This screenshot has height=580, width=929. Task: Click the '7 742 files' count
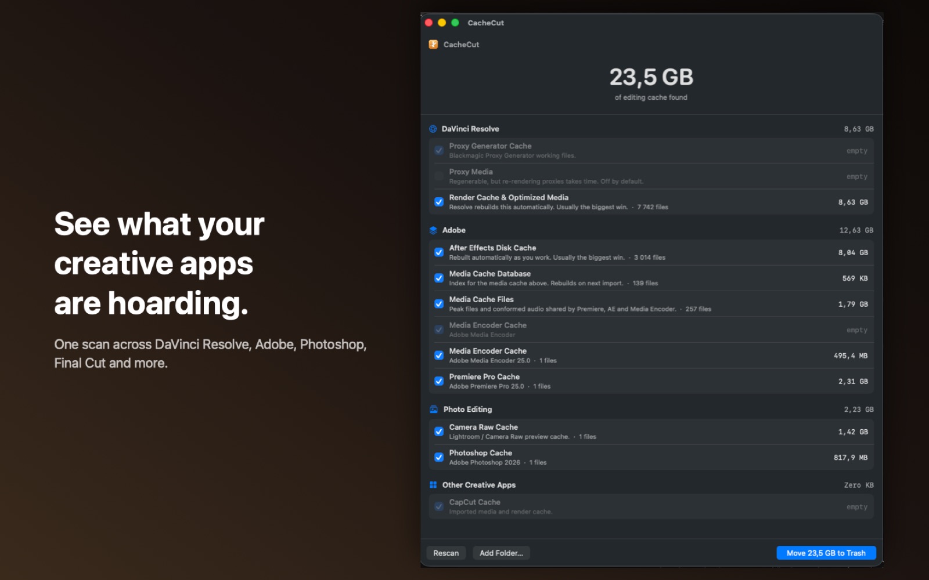tap(653, 207)
